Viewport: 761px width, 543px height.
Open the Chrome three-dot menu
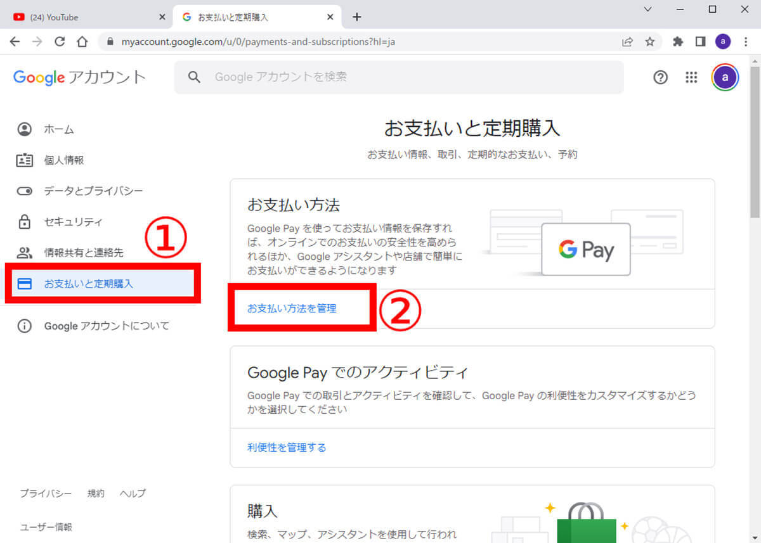coord(746,42)
